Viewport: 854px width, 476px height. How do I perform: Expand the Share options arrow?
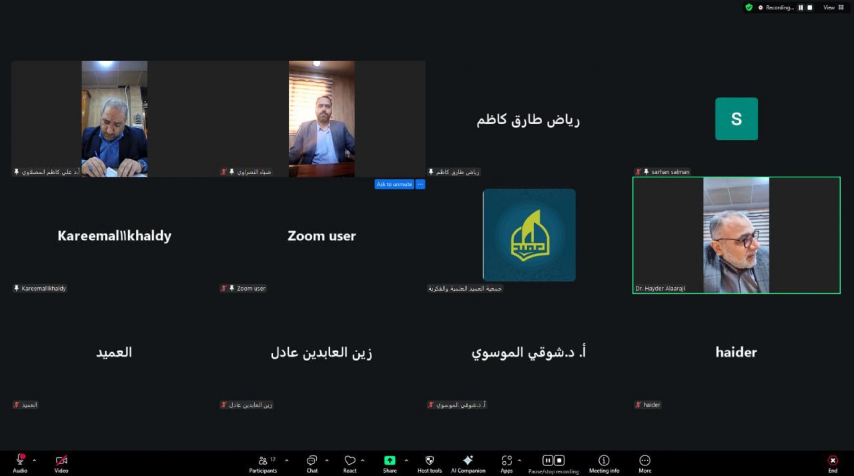tap(406, 460)
